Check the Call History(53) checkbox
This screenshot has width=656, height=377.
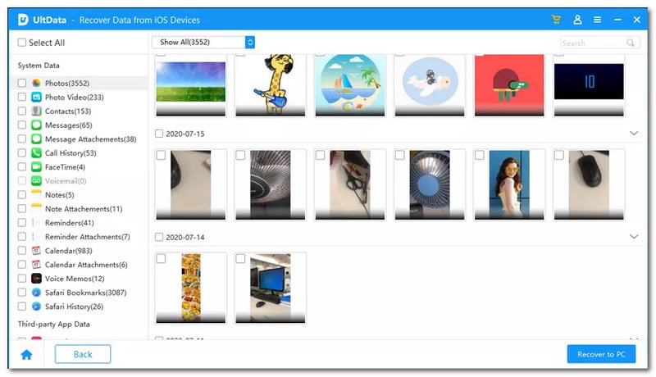22,153
